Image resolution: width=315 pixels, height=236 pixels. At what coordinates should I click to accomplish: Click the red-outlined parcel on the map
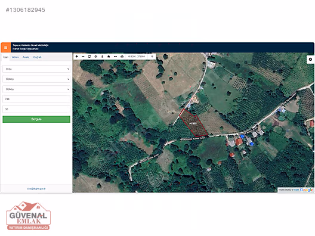tap(193, 123)
